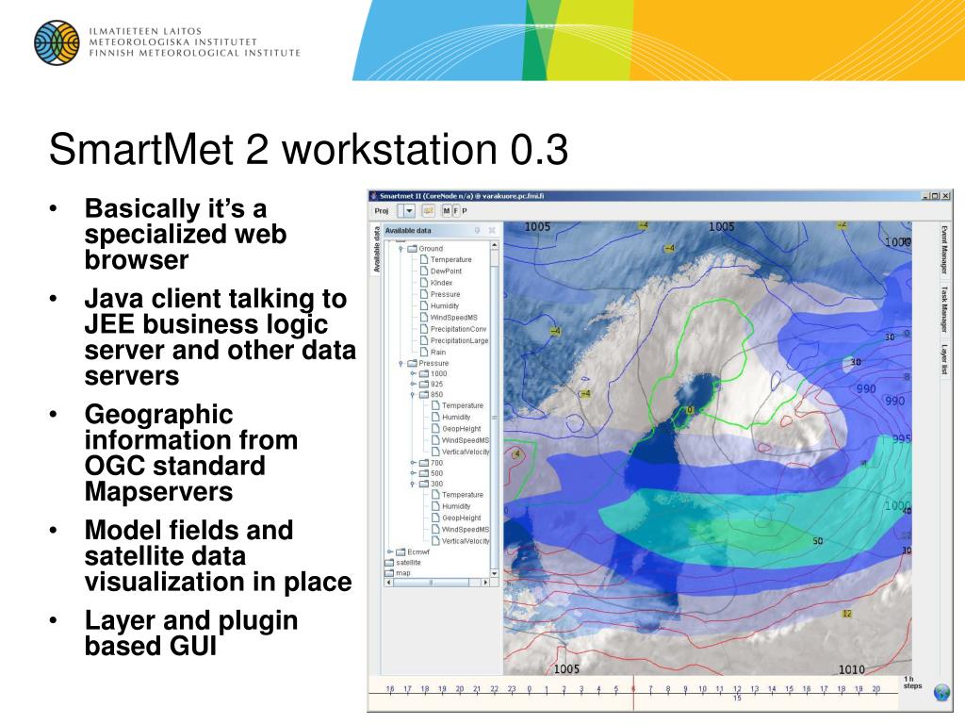The width and height of the screenshot is (965, 724).
Task: Open the Task Manager side tab
Action: pos(944,309)
